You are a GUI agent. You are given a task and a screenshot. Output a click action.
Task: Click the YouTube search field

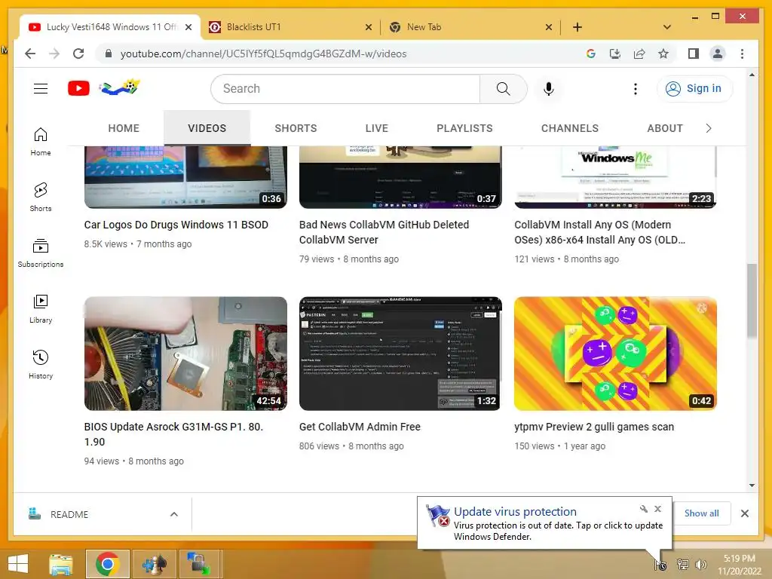coord(345,89)
